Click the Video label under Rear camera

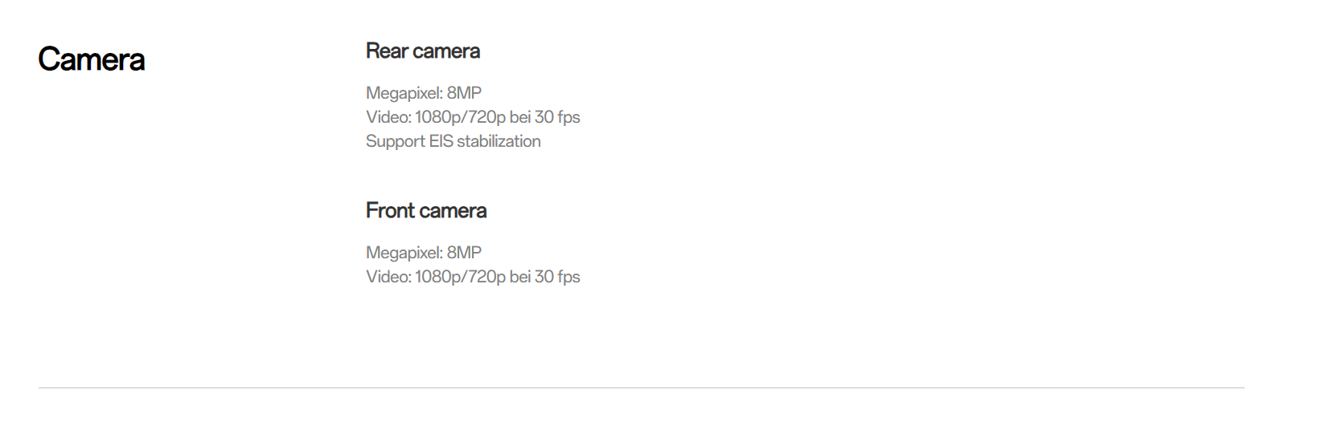point(389,117)
